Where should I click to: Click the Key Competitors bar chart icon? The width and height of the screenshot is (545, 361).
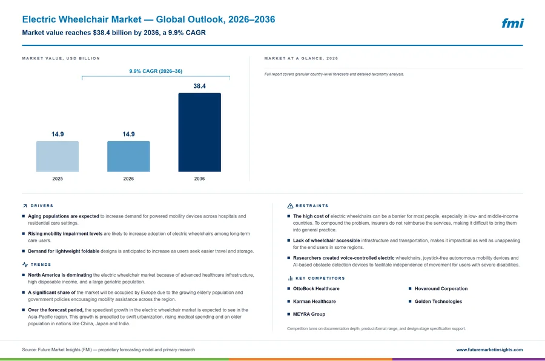pyautogui.click(x=290, y=278)
